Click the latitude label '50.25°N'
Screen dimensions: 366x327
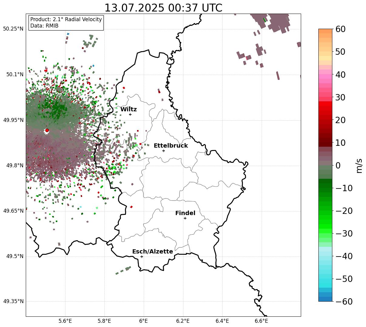tap(13, 29)
